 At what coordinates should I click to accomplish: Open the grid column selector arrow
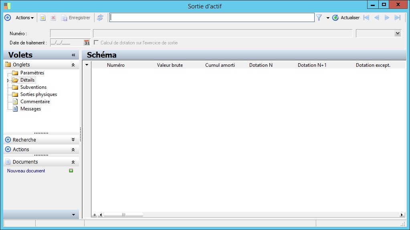tap(87, 65)
